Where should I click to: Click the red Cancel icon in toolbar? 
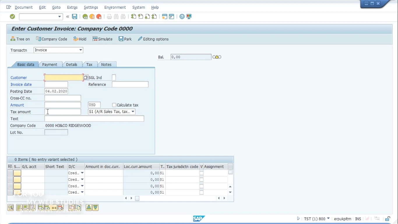[99, 17]
